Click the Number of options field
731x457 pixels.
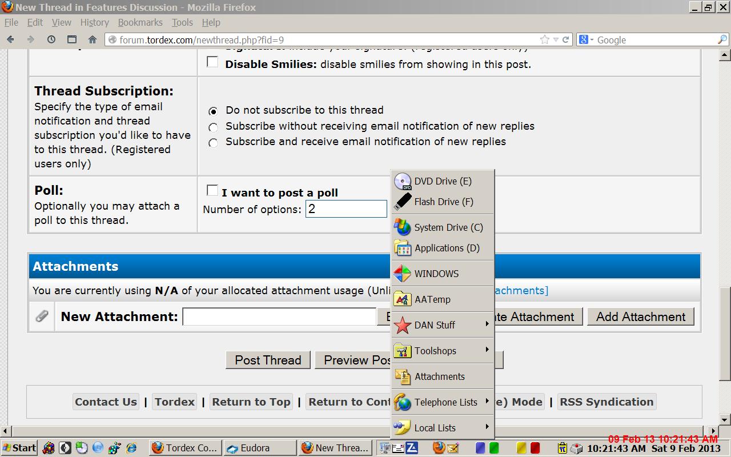click(346, 209)
